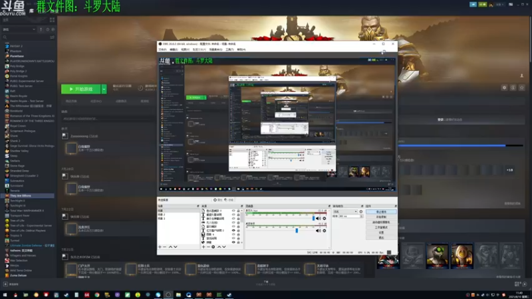This screenshot has width=532, height=299.
Task: Adjust OBS transition duration stepper
Action: click(x=361, y=216)
